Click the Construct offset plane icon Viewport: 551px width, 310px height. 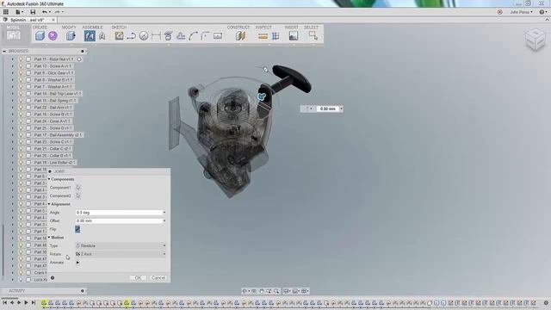(240, 35)
